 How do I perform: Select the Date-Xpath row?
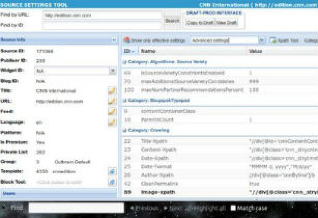click(220, 158)
